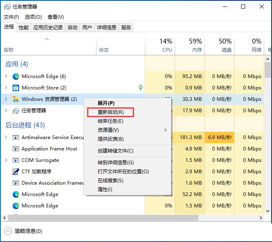Sort by the 59% 内存 column header

[x=190, y=46]
